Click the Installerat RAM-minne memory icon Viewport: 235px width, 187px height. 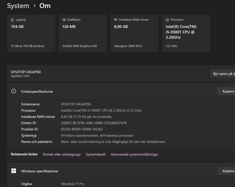point(116,20)
